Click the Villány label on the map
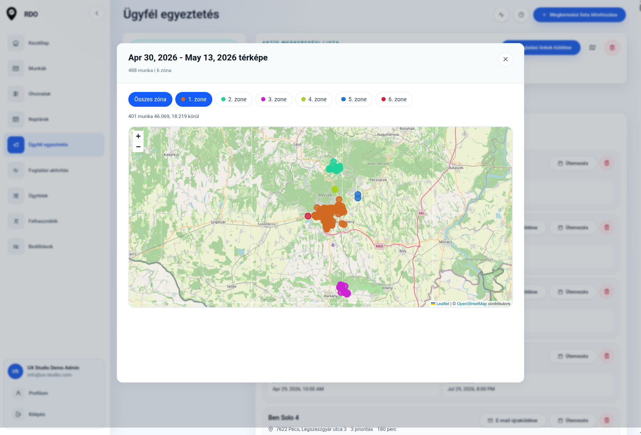Viewport: 641px width, 435px height. pyautogui.click(x=387, y=288)
